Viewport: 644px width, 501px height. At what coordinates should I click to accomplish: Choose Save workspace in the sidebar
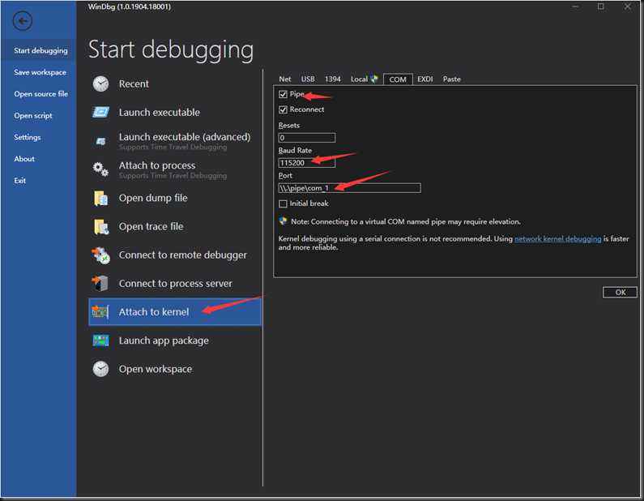pyautogui.click(x=40, y=72)
